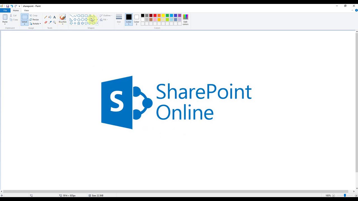Open Customize Quick Access Toolbar dropdown
358x201 pixels.
(x=19, y=6)
